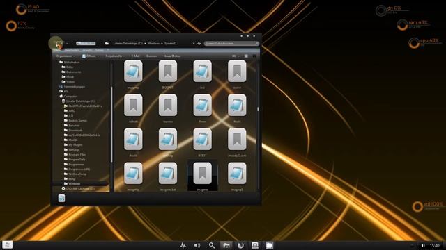Refresh the System32 folder view
This screenshot has width=446, height=250.
[199, 43]
